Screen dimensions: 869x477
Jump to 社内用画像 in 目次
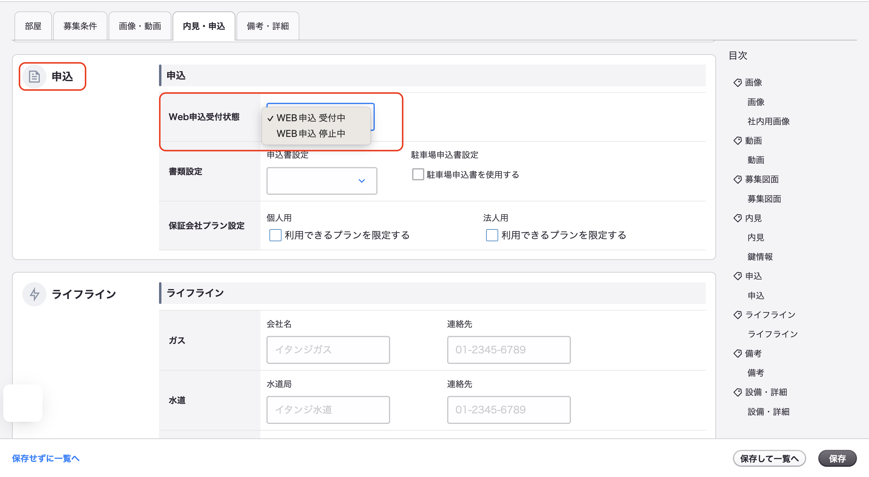[x=769, y=121]
